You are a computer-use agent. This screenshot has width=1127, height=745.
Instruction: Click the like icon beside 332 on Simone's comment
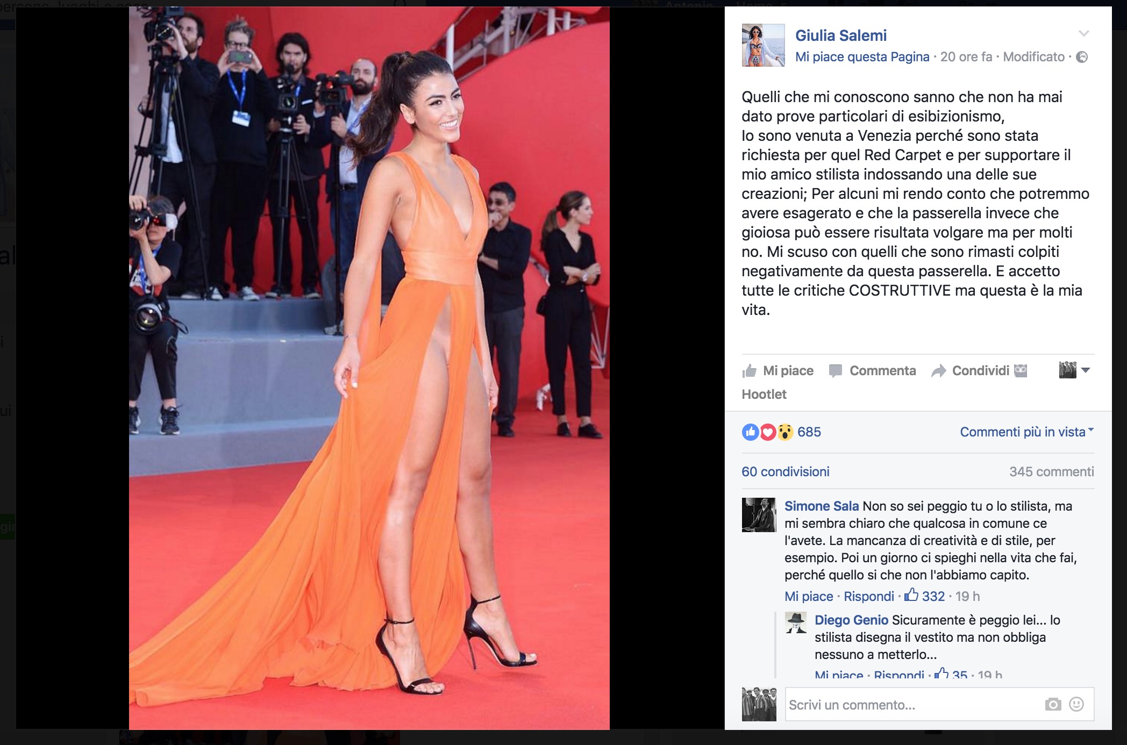[x=911, y=594]
